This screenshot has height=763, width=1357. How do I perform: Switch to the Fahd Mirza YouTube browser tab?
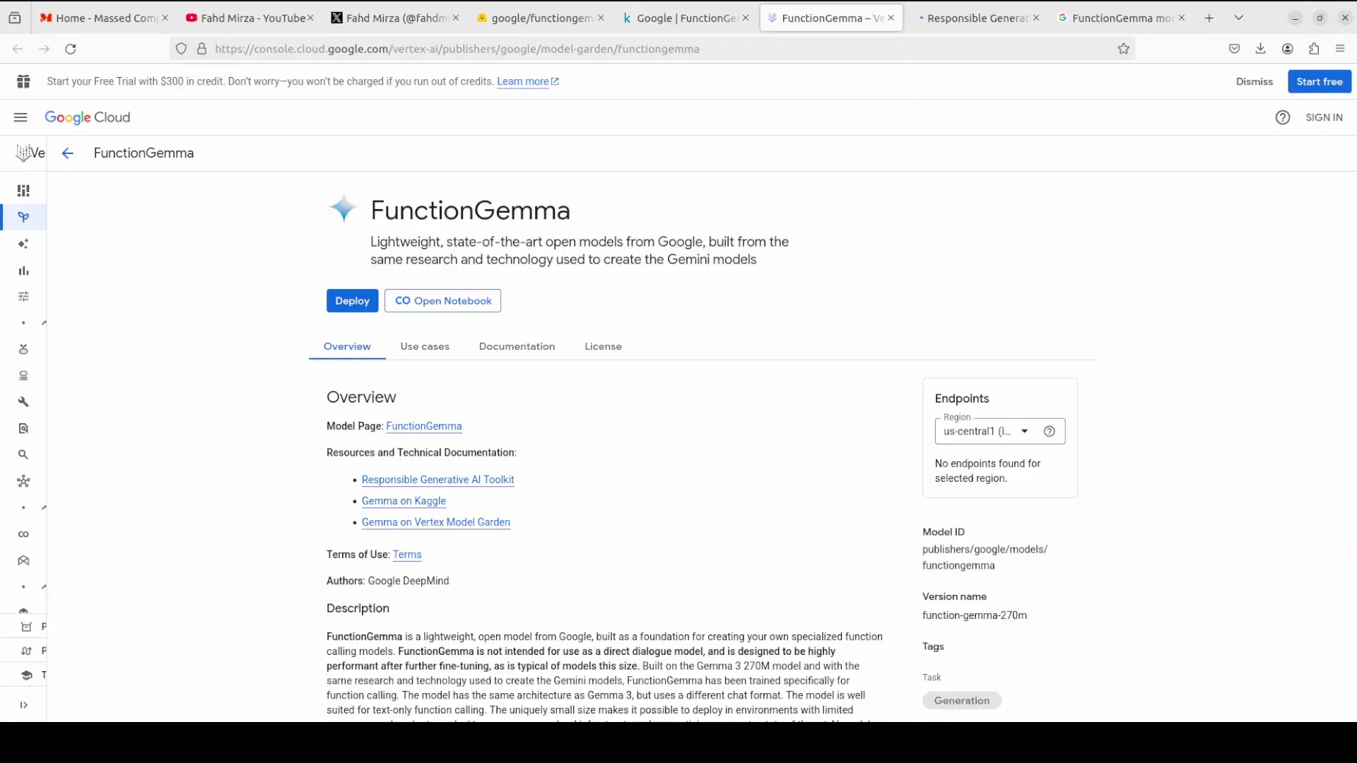pos(247,18)
